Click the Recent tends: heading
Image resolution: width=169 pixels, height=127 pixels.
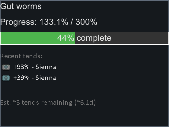click(x=21, y=56)
